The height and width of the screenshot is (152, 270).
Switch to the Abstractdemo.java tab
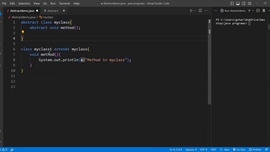click(22, 11)
